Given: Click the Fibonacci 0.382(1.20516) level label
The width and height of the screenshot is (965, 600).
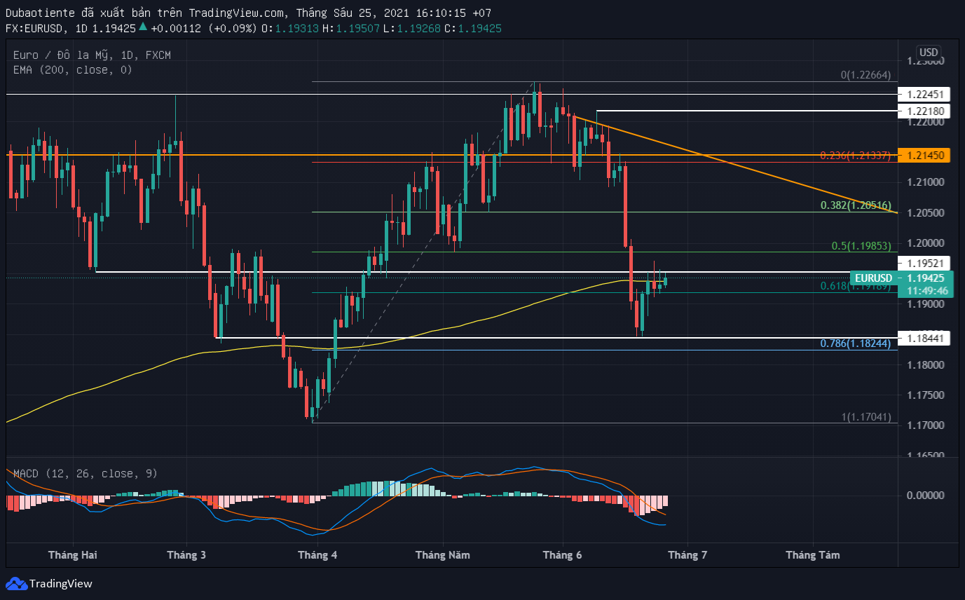Looking at the screenshot, I should point(856,205).
